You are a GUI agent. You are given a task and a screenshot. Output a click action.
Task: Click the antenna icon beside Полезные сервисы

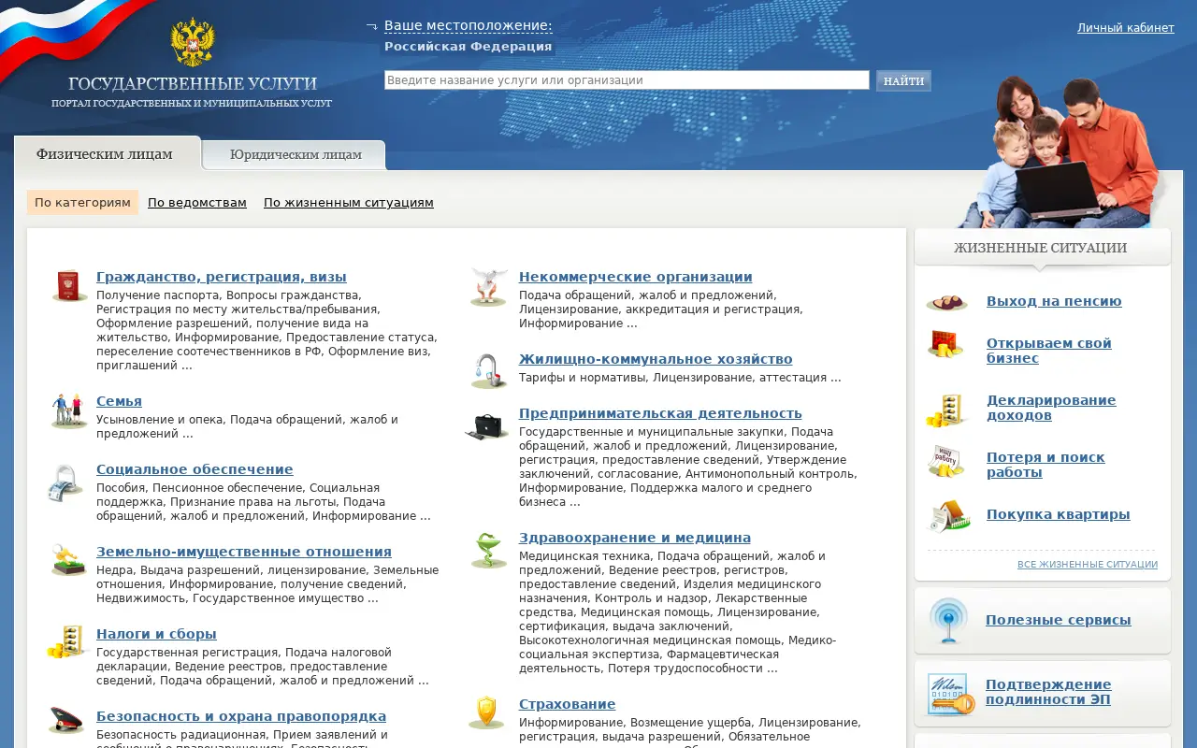948,621
